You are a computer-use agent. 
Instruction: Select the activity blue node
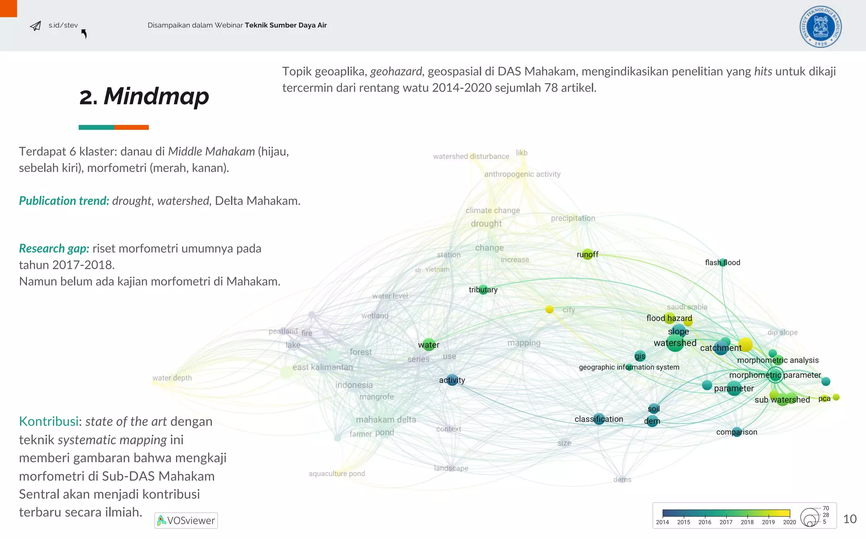click(452, 380)
